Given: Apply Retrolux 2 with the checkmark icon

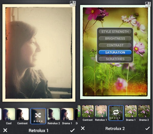Looking at the screenshot, I should tap(147, 128).
